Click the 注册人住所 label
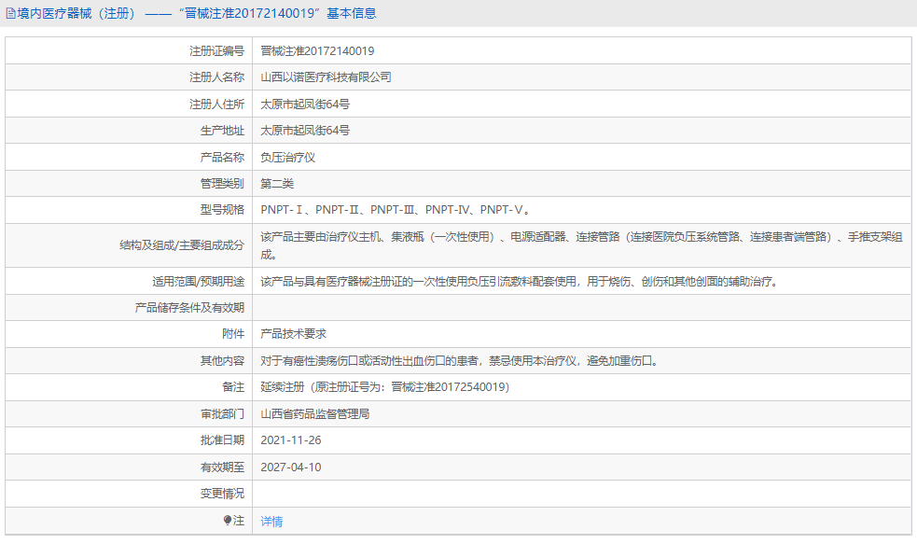The image size is (917, 544). click(216, 105)
